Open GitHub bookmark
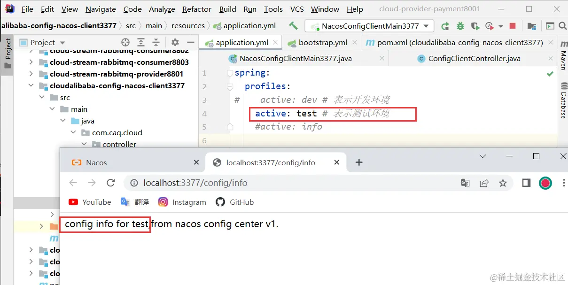 click(234, 202)
